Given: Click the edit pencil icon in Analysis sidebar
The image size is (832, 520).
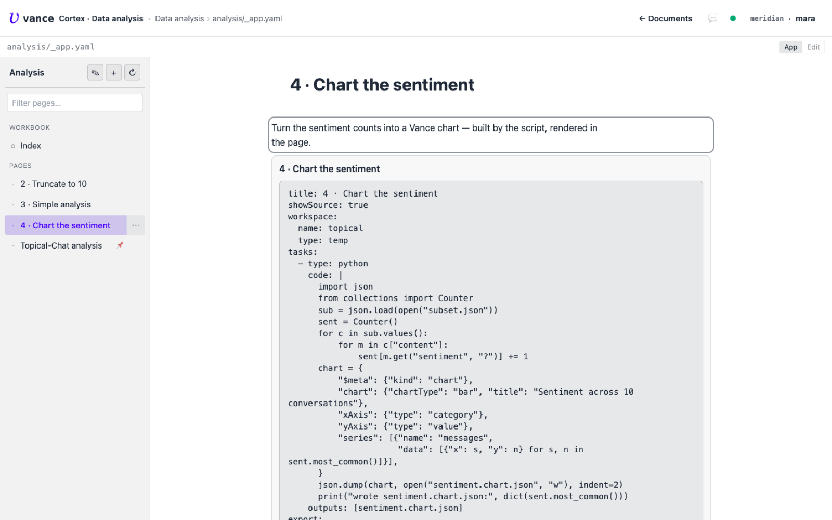Looking at the screenshot, I should 95,73.
